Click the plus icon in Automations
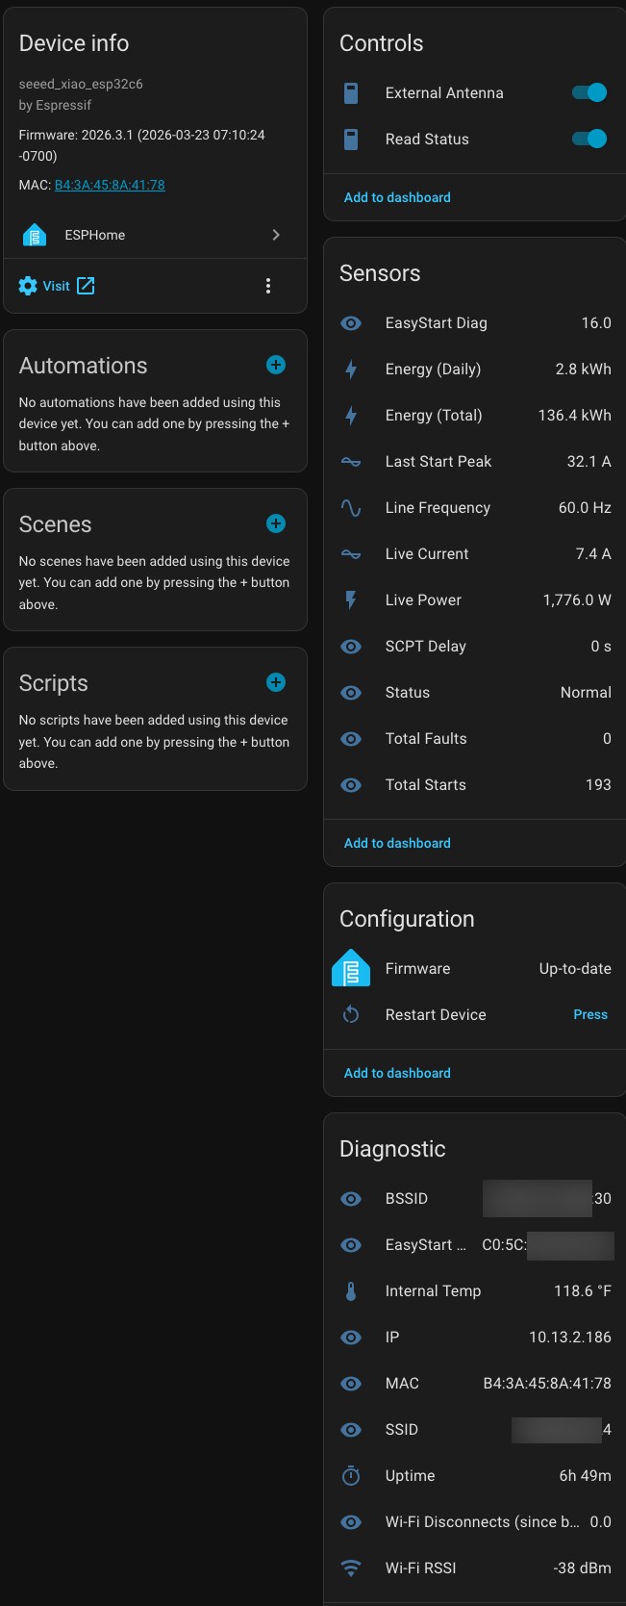Screen dimensions: 626x1606 coord(276,365)
